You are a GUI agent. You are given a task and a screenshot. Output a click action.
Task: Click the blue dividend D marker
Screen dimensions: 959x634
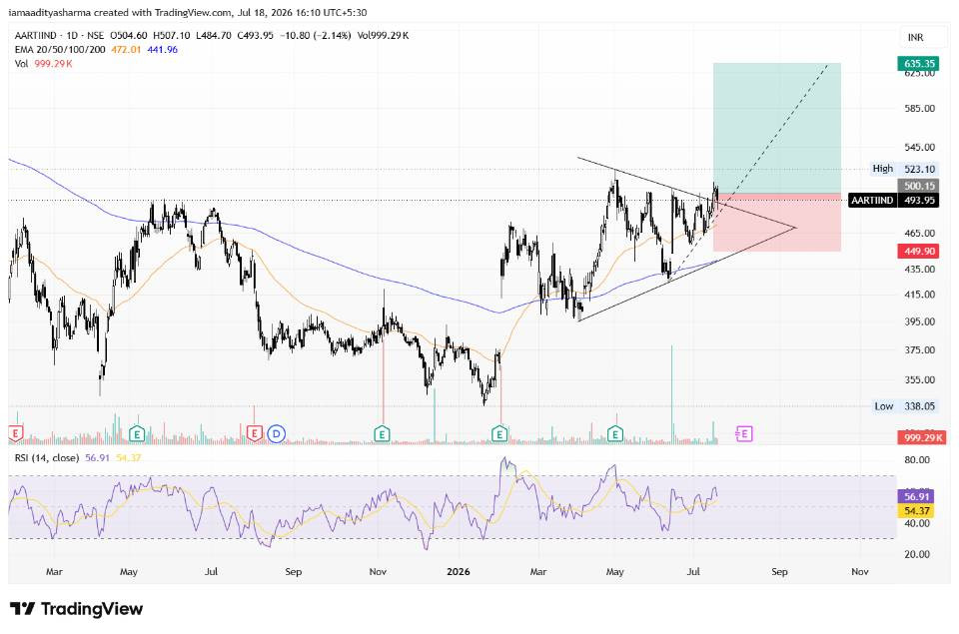277,434
